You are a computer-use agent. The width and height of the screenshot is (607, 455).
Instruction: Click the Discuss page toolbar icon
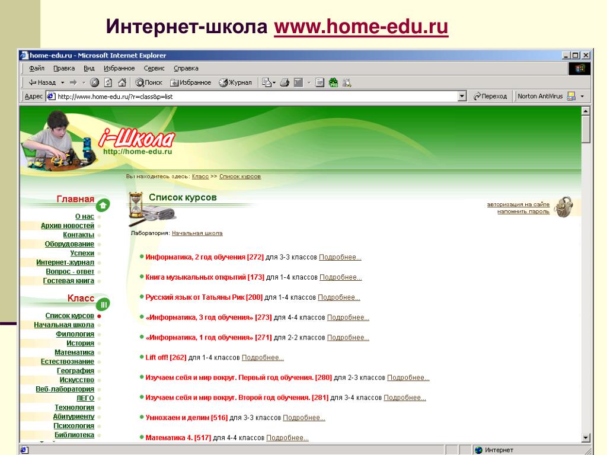(x=320, y=82)
